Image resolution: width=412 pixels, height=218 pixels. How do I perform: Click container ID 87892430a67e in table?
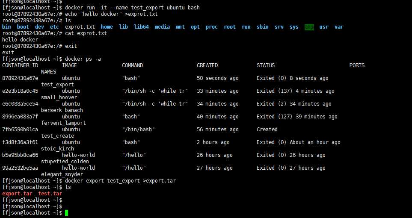click(20, 78)
